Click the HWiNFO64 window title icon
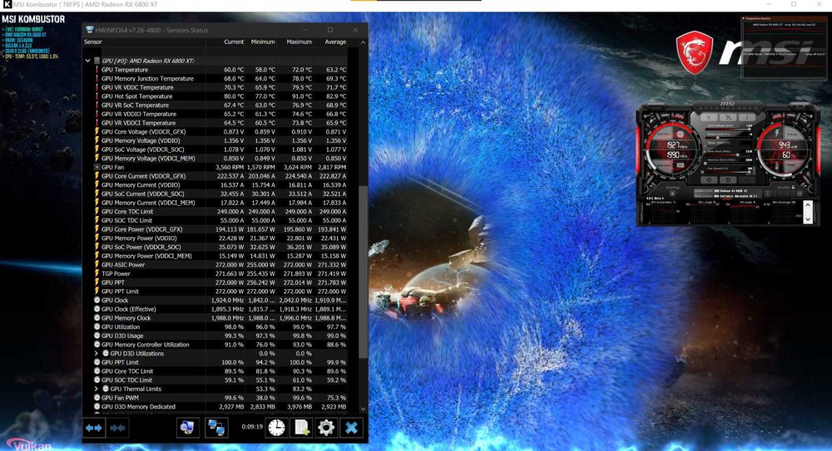 [x=90, y=30]
